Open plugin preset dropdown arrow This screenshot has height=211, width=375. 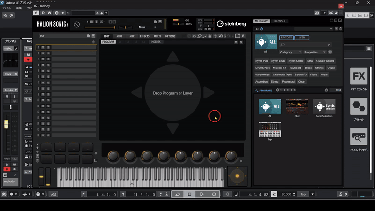coord(106,13)
